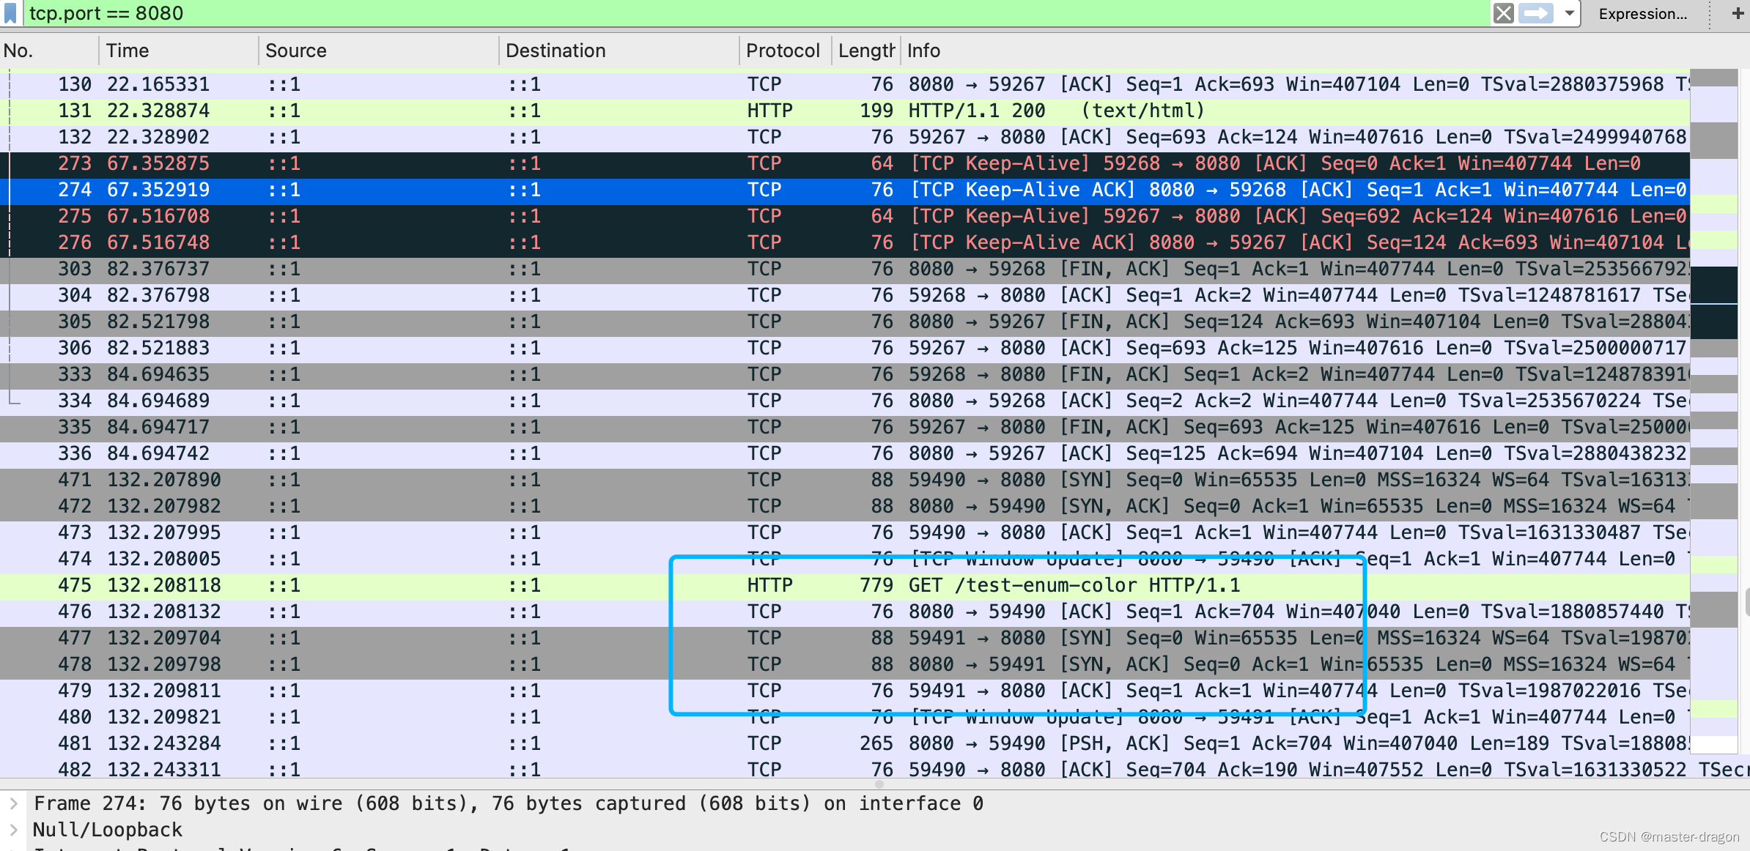Select FIN, ACK packet 333
1750x851 pixels.
[x=844, y=374]
